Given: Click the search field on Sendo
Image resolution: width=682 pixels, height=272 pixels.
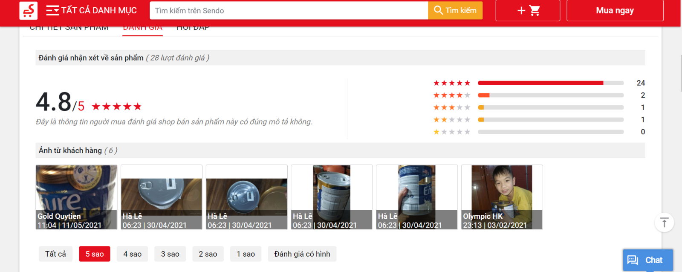Looking at the screenshot, I should pyautogui.click(x=289, y=11).
